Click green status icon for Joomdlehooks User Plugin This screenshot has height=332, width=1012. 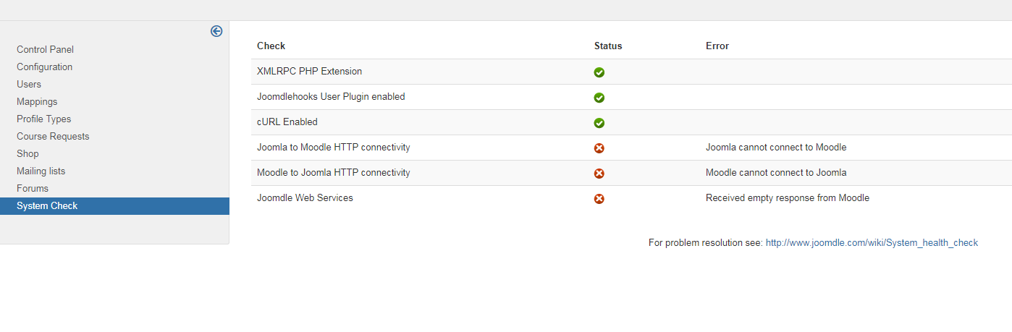(599, 98)
